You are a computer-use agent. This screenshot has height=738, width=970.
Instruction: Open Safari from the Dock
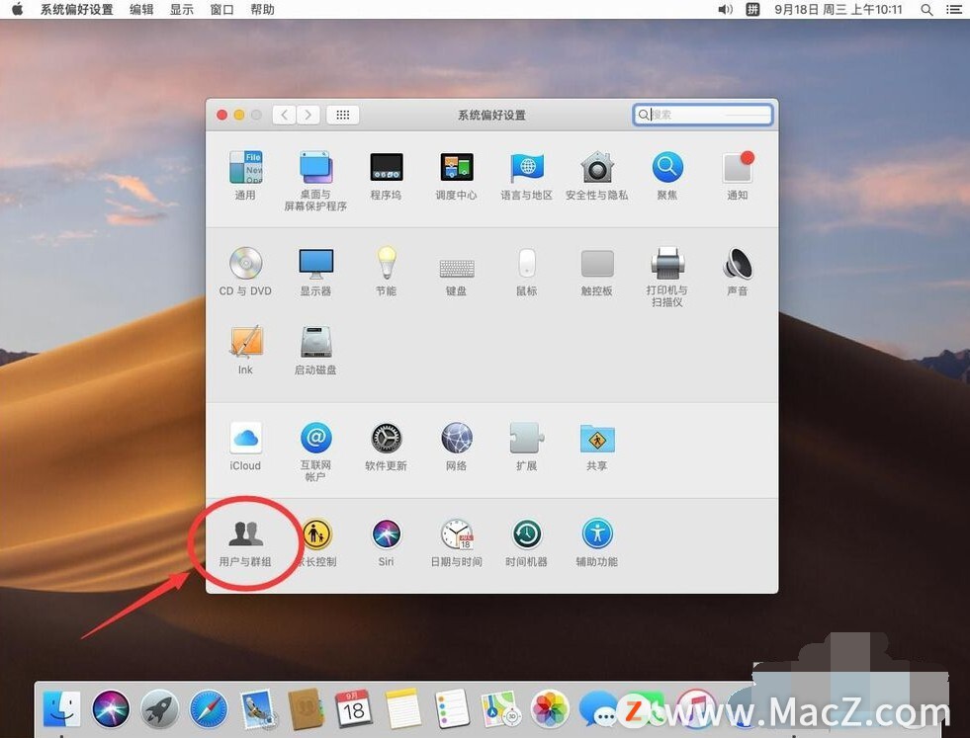point(209,708)
